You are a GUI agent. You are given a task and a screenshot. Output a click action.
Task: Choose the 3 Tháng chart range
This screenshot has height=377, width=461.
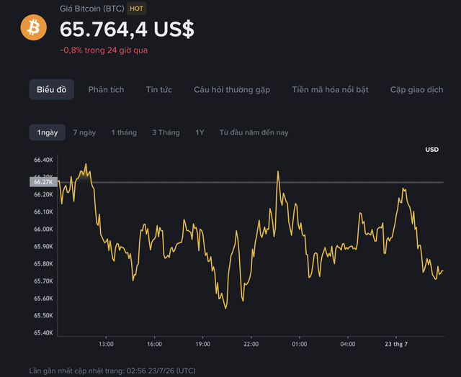point(166,132)
